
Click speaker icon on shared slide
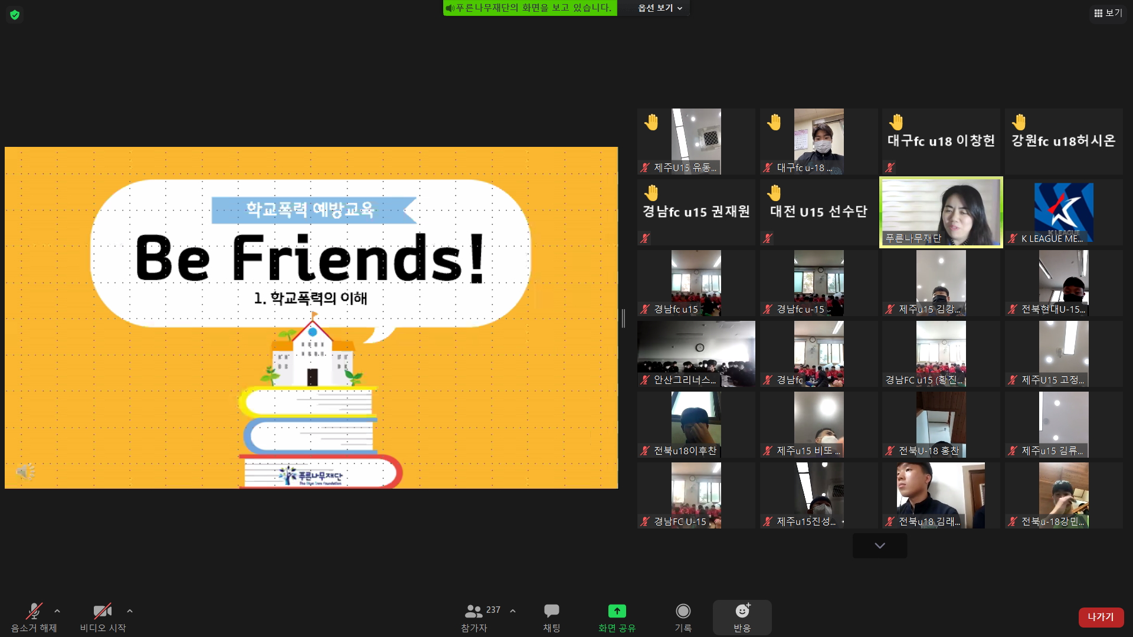[x=25, y=472]
